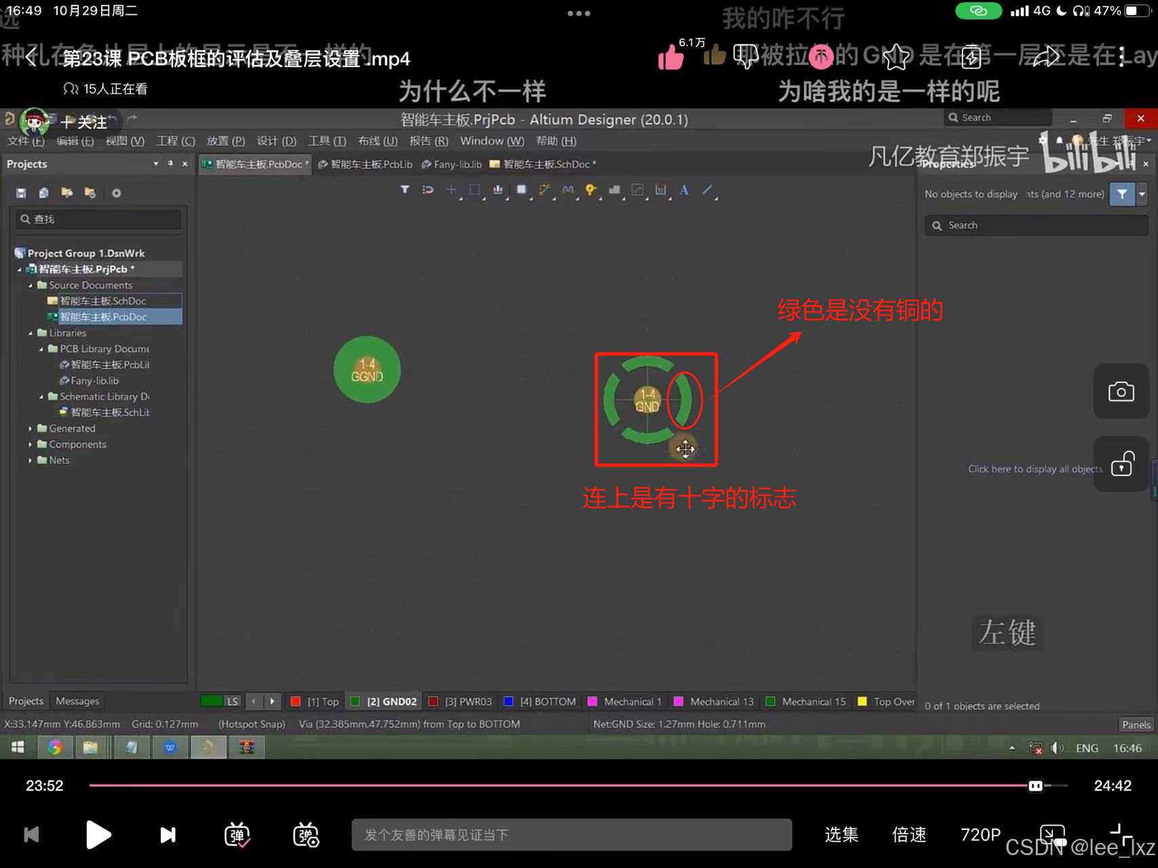The image size is (1158, 868).
Task: Tap the screenshot camera button
Action: pyautogui.click(x=1121, y=391)
